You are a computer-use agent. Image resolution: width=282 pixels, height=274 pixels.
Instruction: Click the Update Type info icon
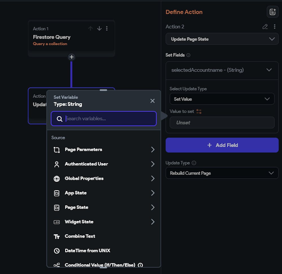pos(194,163)
